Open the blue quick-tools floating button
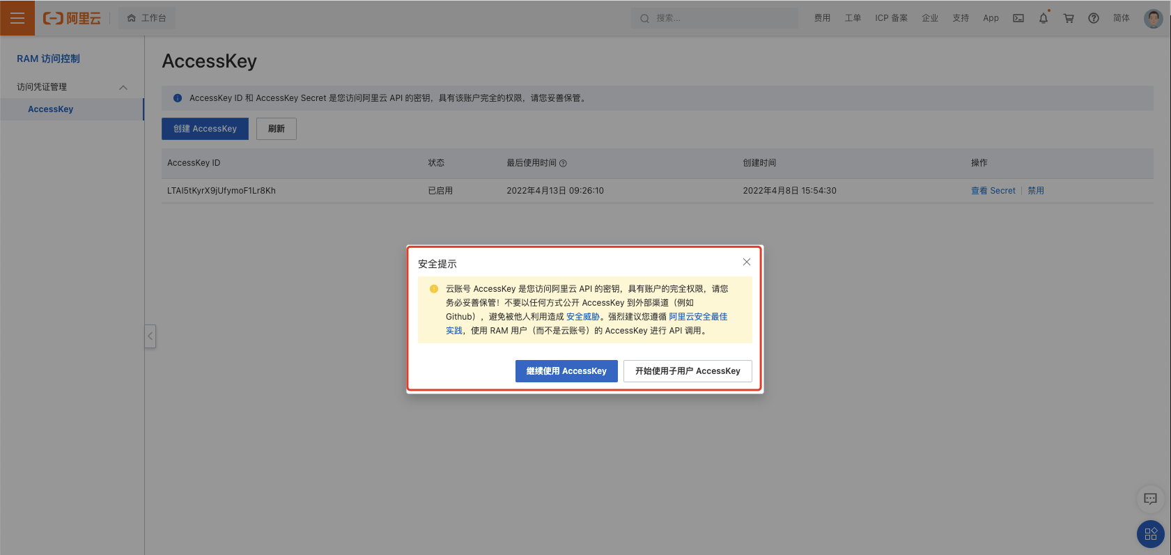Image resolution: width=1171 pixels, height=555 pixels. click(x=1151, y=534)
